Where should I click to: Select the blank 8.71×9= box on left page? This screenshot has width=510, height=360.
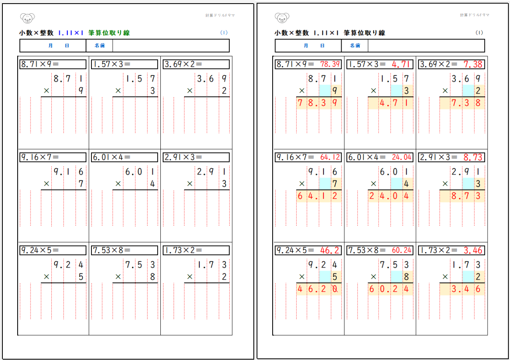coord(53,64)
